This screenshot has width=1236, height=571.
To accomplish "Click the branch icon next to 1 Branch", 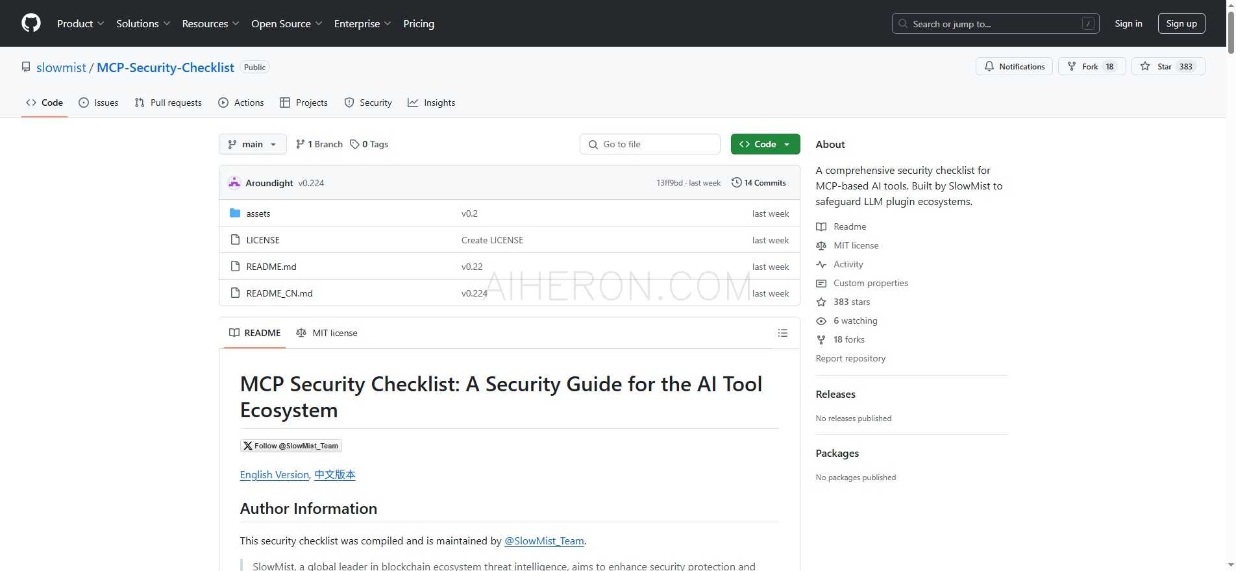I will pyautogui.click(x=300, y=145).
